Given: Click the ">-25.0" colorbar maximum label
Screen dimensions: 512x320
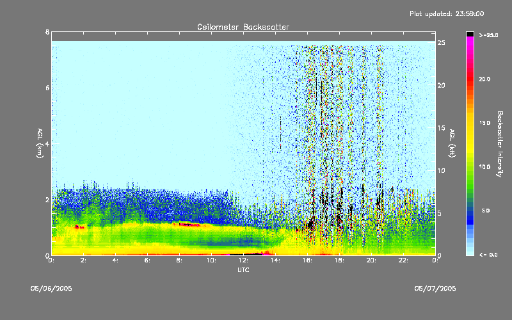Looking at the screenshot, I should coord(488,35).
